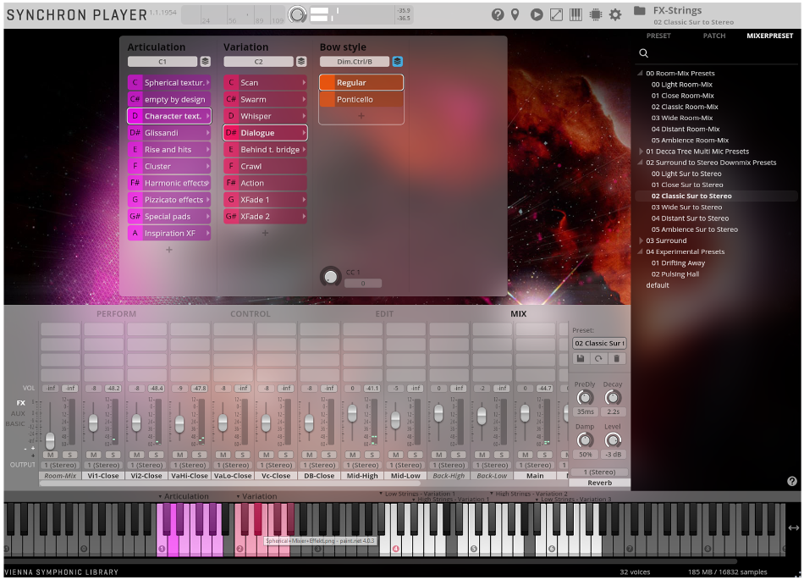The image size is (804, 580).
Task: Click the PreDly reverb knob
Action: point(585,397)
